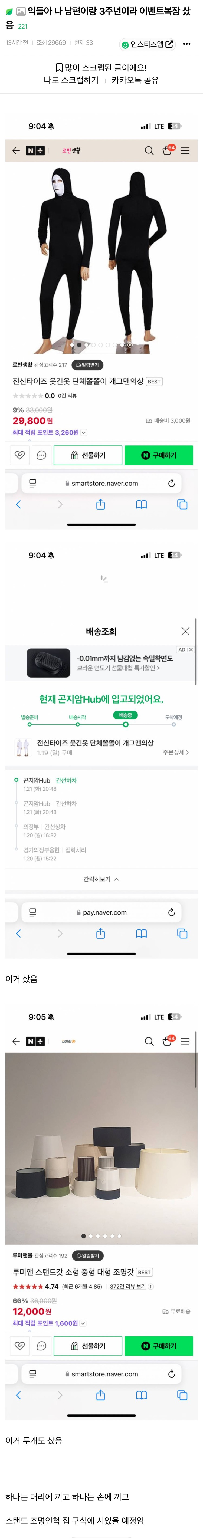203x1538 pixels.
Task: Open the search icon on the 전신타이즈 product page
Action: pos(149,150)
